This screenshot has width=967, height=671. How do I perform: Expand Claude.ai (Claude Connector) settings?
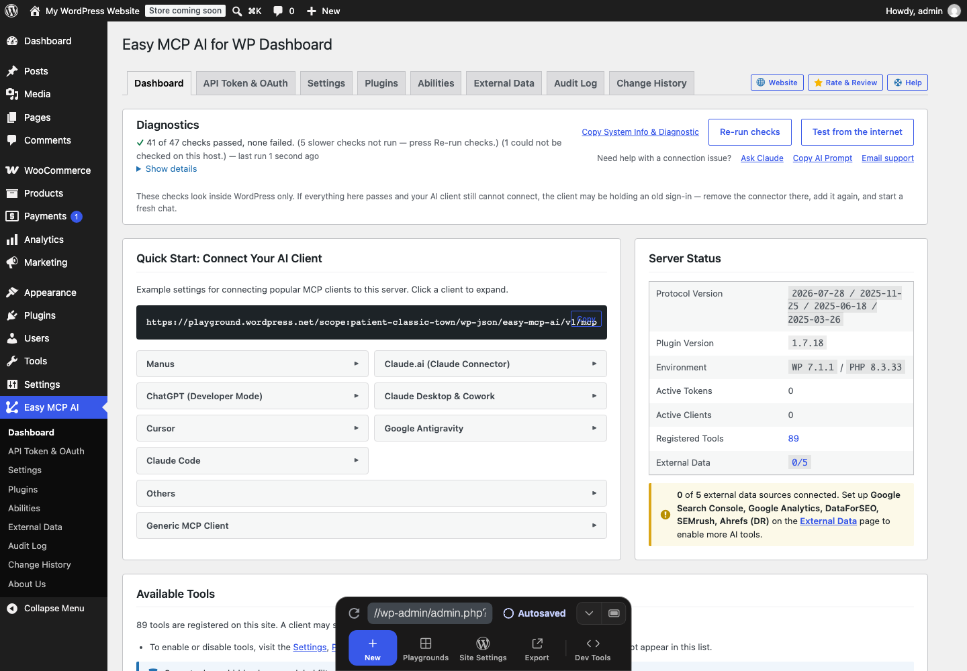[490, 364]
